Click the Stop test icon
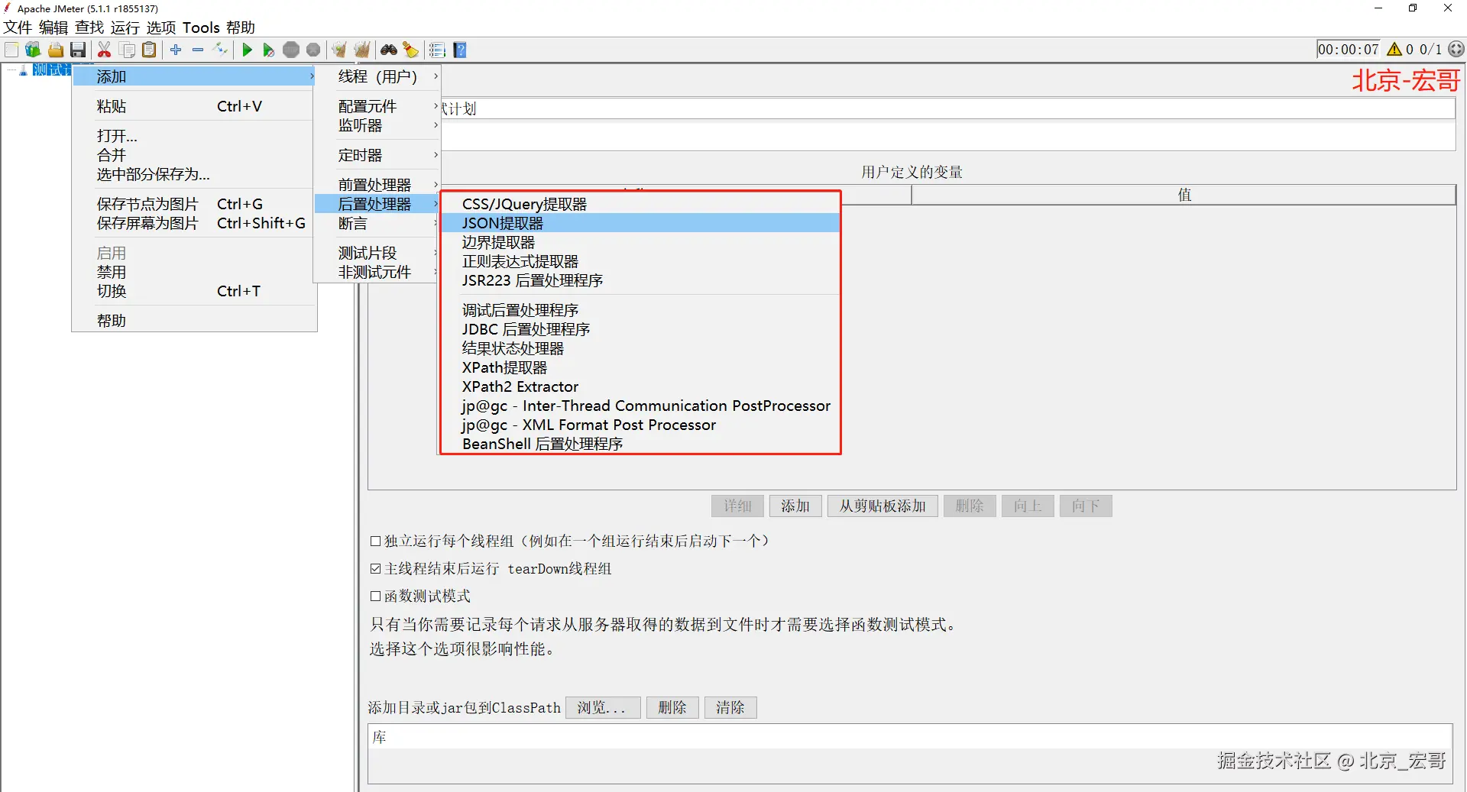The image size is (1467, 792). click(x=291, y=50)
